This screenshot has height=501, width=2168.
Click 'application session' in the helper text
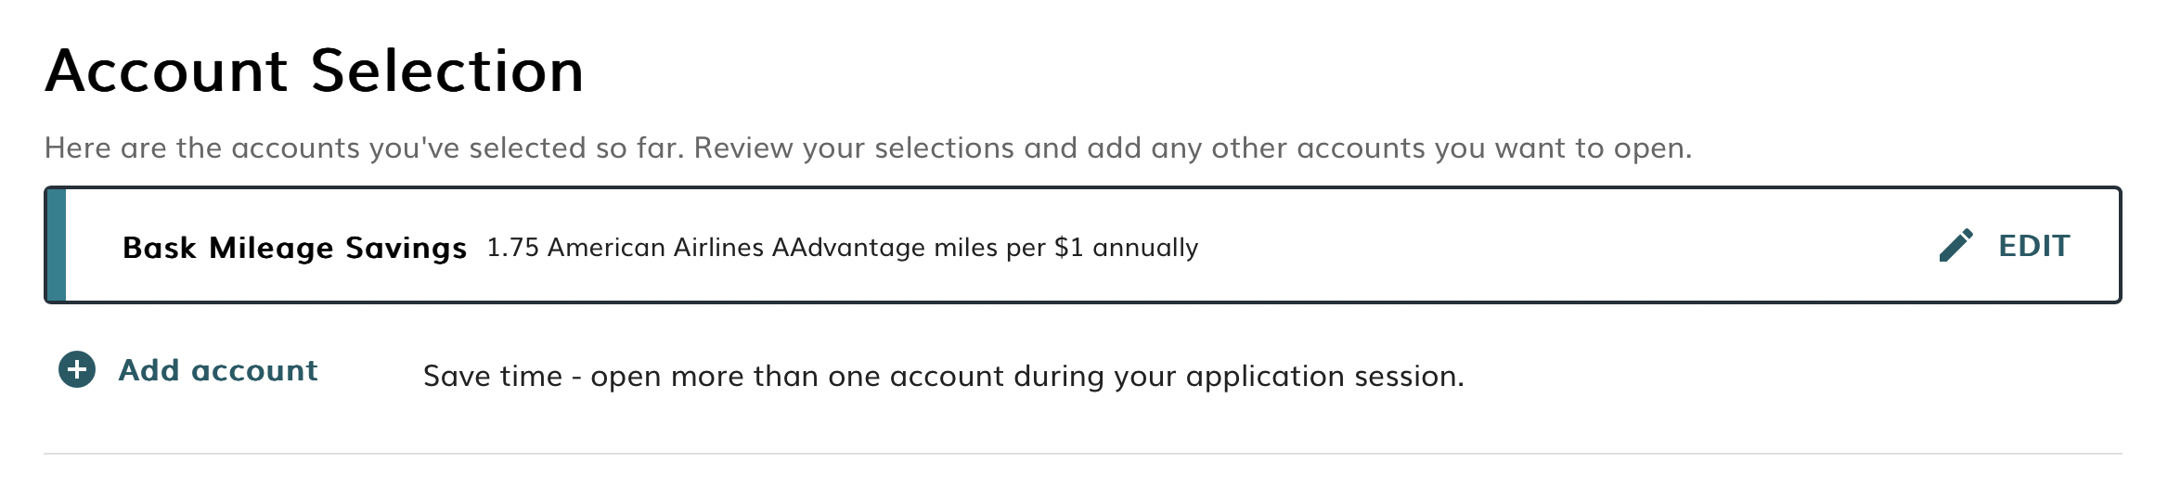1324,376
